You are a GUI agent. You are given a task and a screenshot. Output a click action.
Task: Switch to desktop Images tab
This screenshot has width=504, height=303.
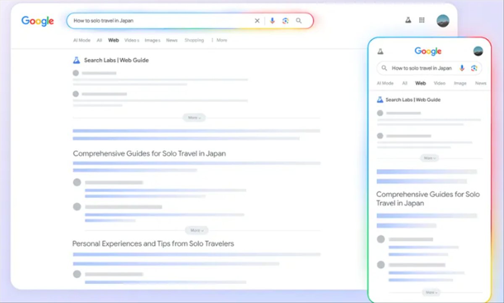[152, 40]
